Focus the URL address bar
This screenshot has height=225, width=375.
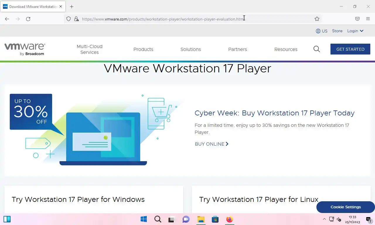[x=192, y=19]
